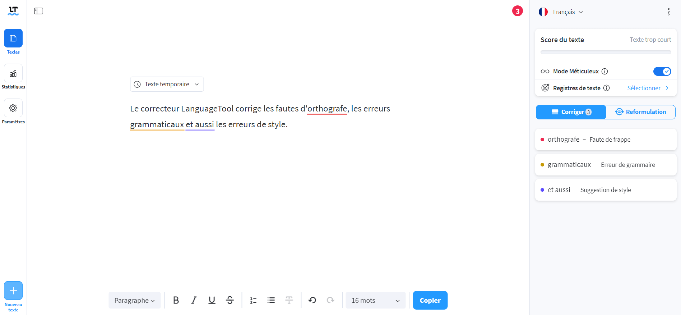Apply italic formatting
The height and width of the screenshot is (315, 681).
tap(194, 300)
